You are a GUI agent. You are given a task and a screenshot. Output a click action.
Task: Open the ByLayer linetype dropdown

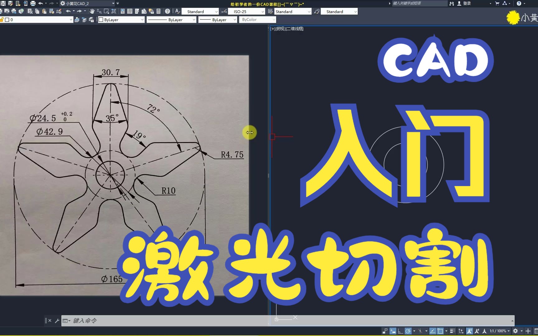171,20
